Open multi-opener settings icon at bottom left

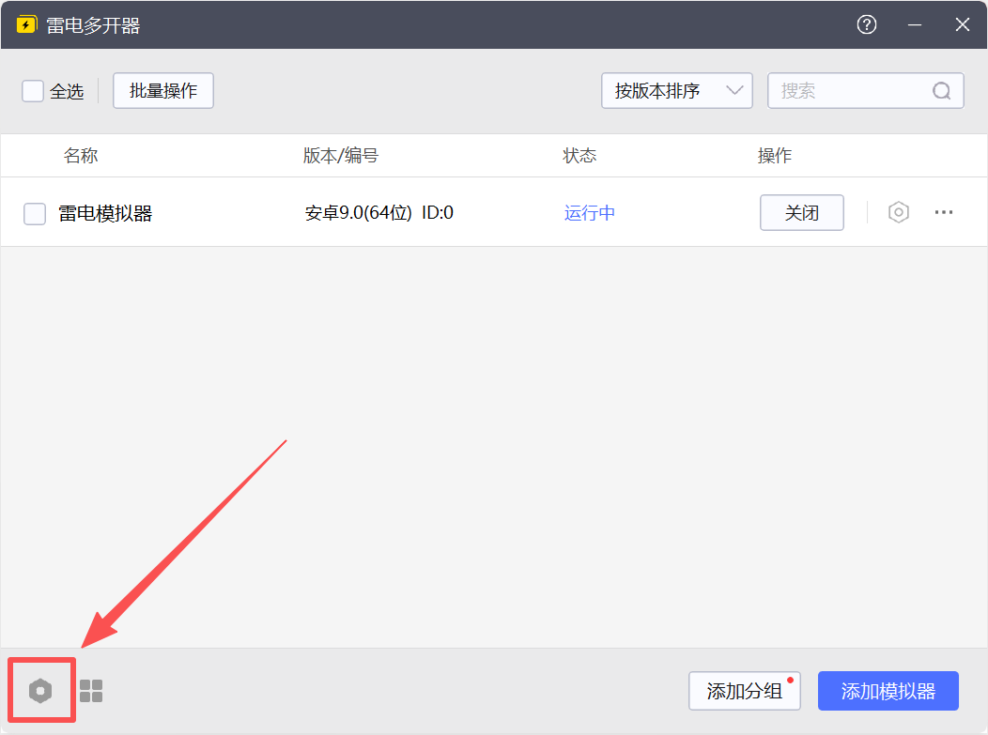[x=40, y=692]
